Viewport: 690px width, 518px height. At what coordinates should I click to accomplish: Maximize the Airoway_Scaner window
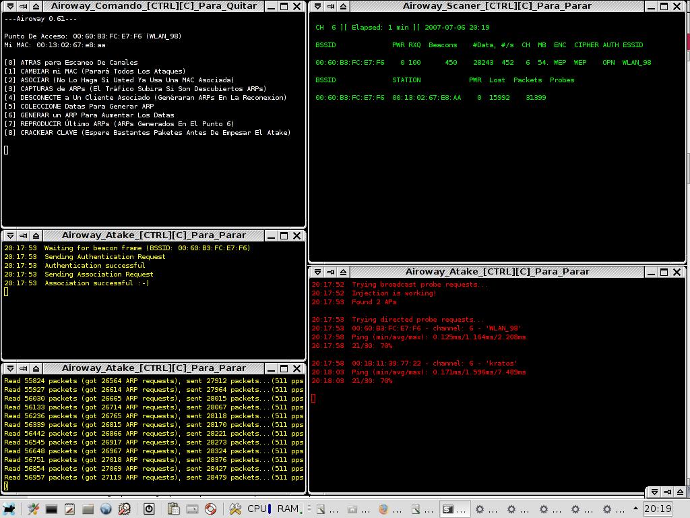pyautogui.click(x=664, y=7)
